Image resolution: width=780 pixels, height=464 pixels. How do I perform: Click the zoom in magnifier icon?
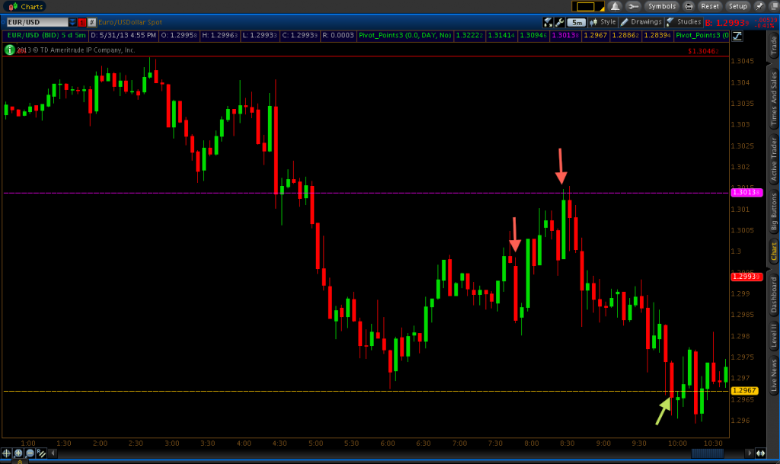point(18,453)
